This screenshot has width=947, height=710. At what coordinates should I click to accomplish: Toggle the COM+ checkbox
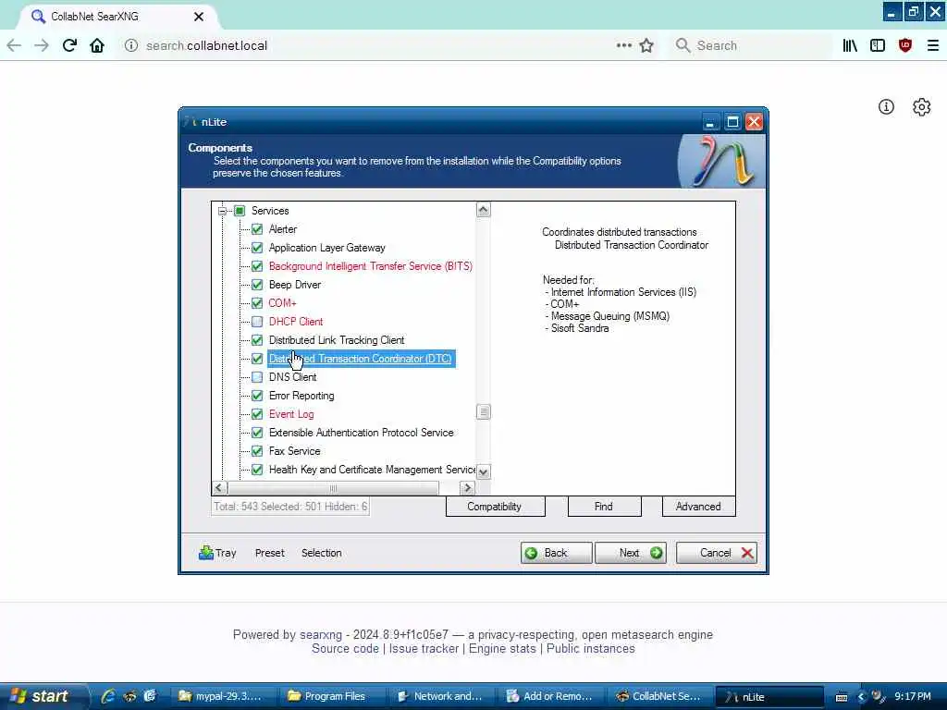click(257, 303)
